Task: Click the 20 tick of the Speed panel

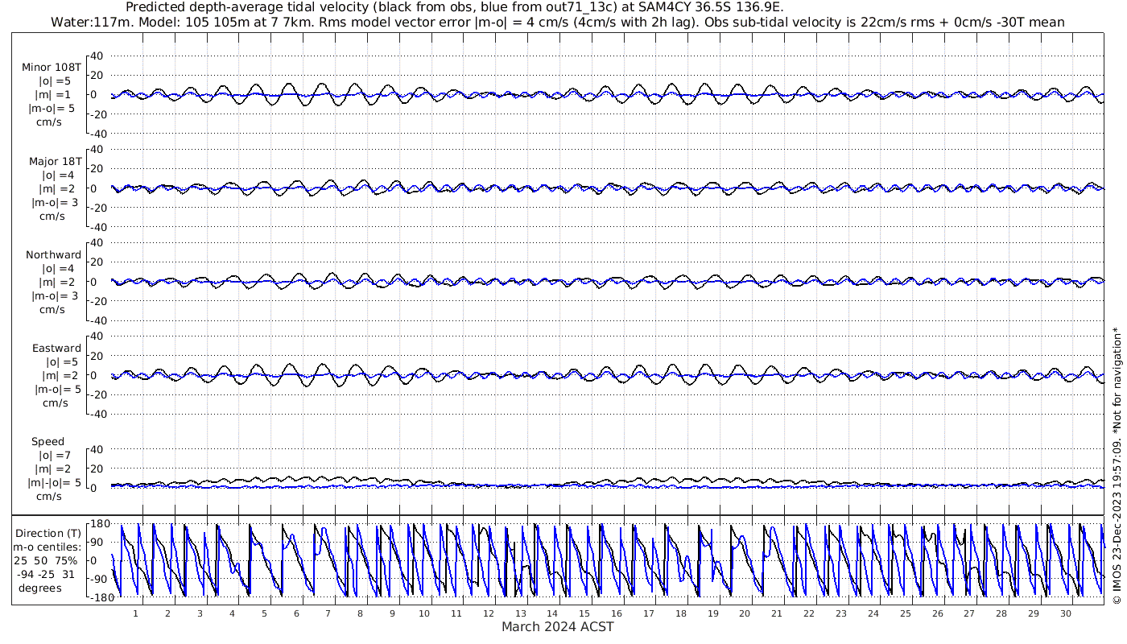Action: pyautogui.click(x=98, y=468)
